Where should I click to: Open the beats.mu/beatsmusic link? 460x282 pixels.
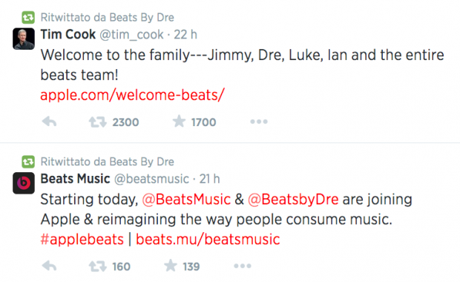208,239
